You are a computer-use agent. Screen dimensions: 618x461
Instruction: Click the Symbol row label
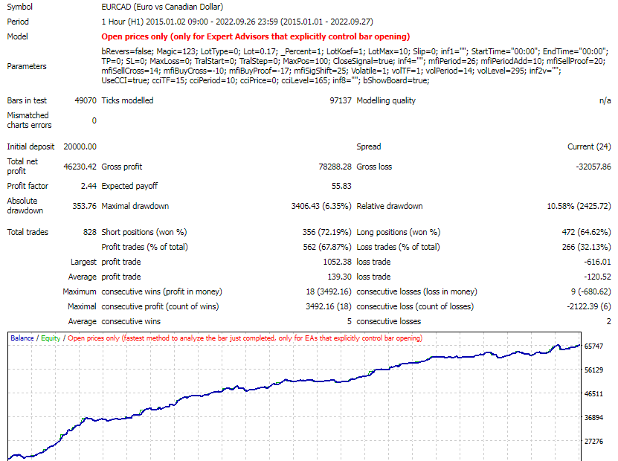pyautogui.click(x=19, y=7)
